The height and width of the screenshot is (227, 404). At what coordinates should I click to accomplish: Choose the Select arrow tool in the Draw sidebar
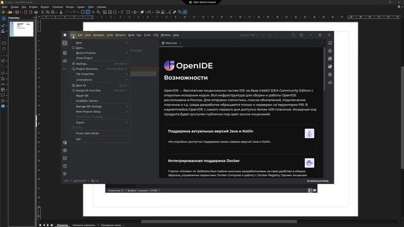pyautogui.click(x=3, y=18)
